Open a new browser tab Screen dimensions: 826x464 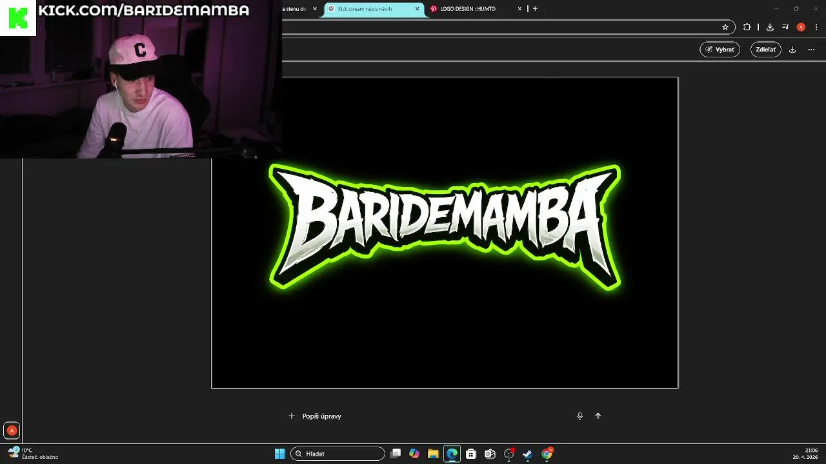pos(535,9)
